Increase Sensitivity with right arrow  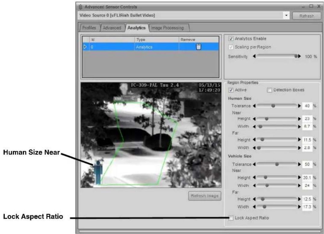tap(299, 56)
